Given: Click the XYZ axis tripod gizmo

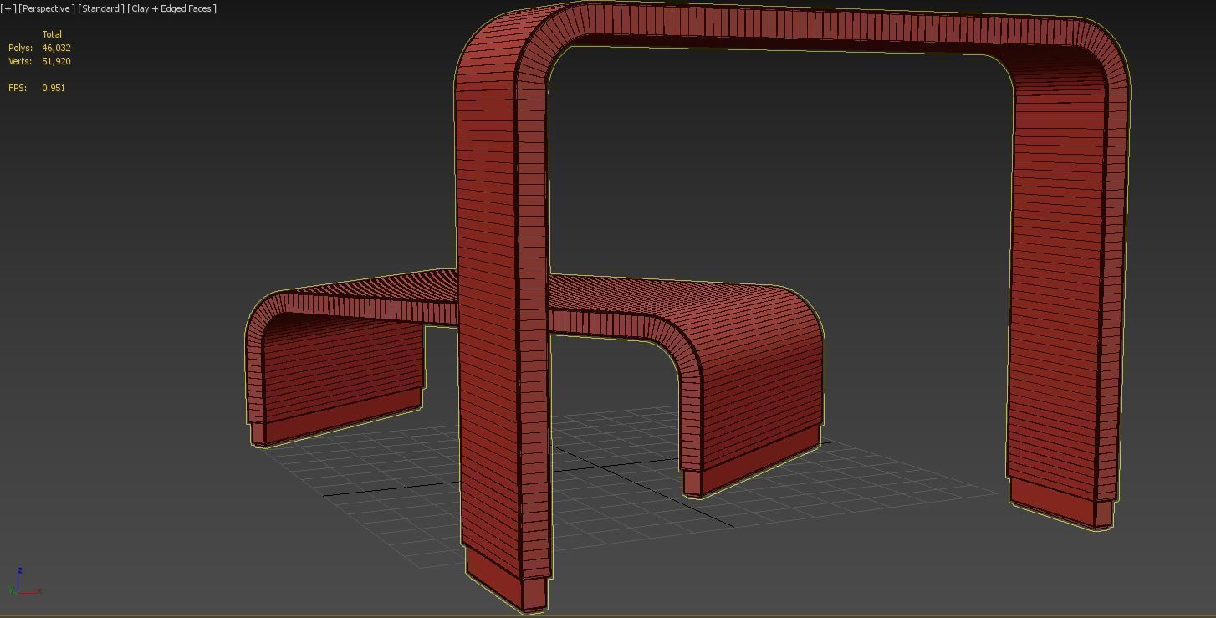Looking at the screenshot, I should coord(23,582).
